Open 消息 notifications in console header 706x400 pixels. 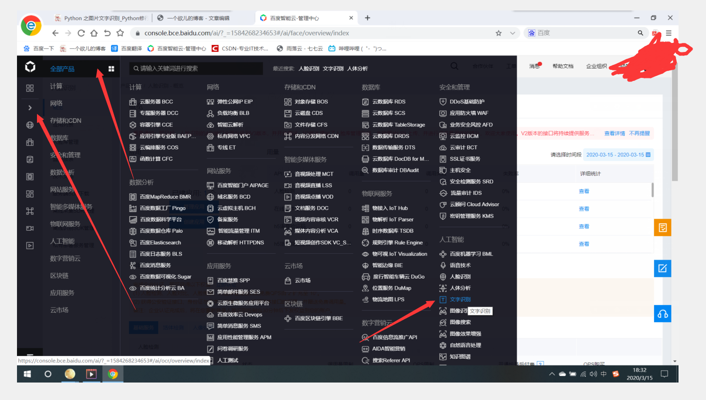click(x=535, y=66)
